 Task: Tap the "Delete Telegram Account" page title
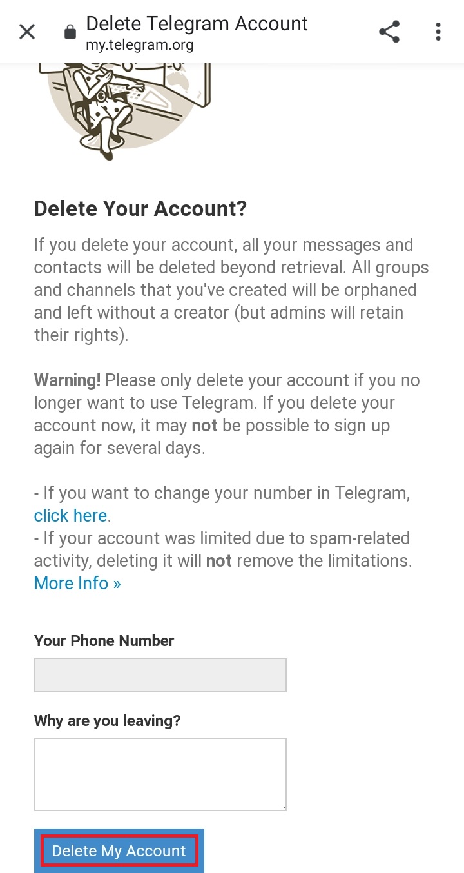(x=197, y=24)
